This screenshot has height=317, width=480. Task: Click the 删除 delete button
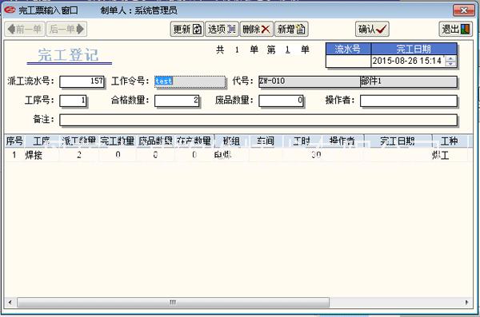(257, 30)
